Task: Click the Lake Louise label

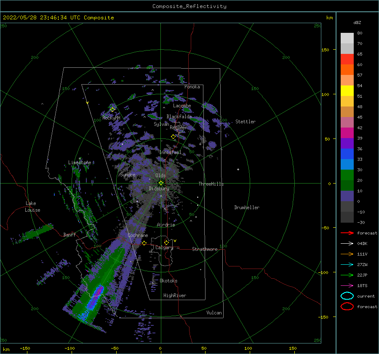Action: click(x=32, y=207)
